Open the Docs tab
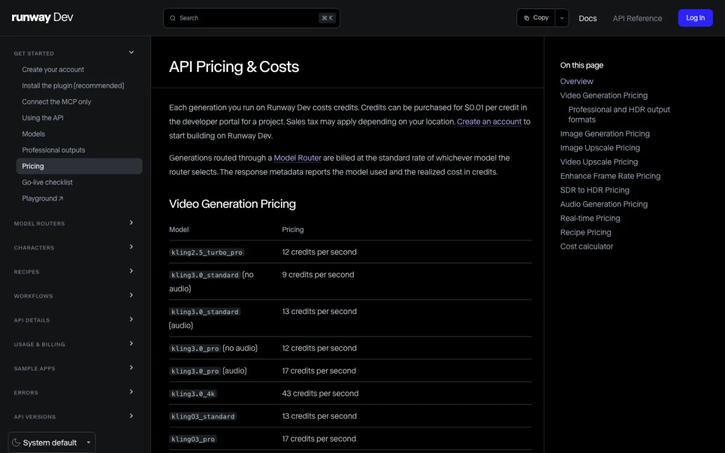The image size is (725, 453). (x=588, y=18)
